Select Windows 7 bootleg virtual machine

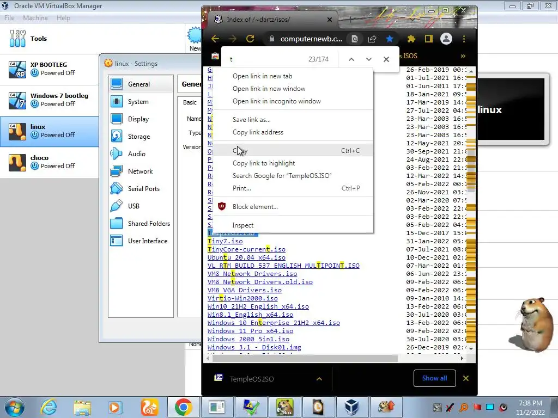click(50, 100)
